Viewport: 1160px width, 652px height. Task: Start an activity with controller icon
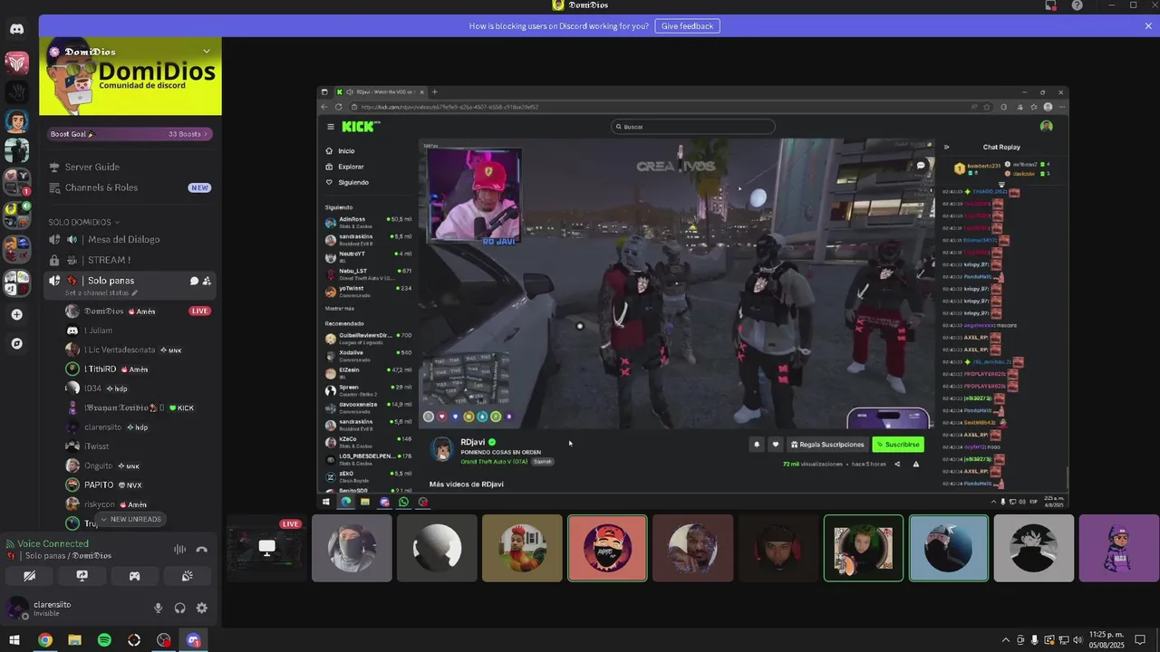[x=134, y=576]
